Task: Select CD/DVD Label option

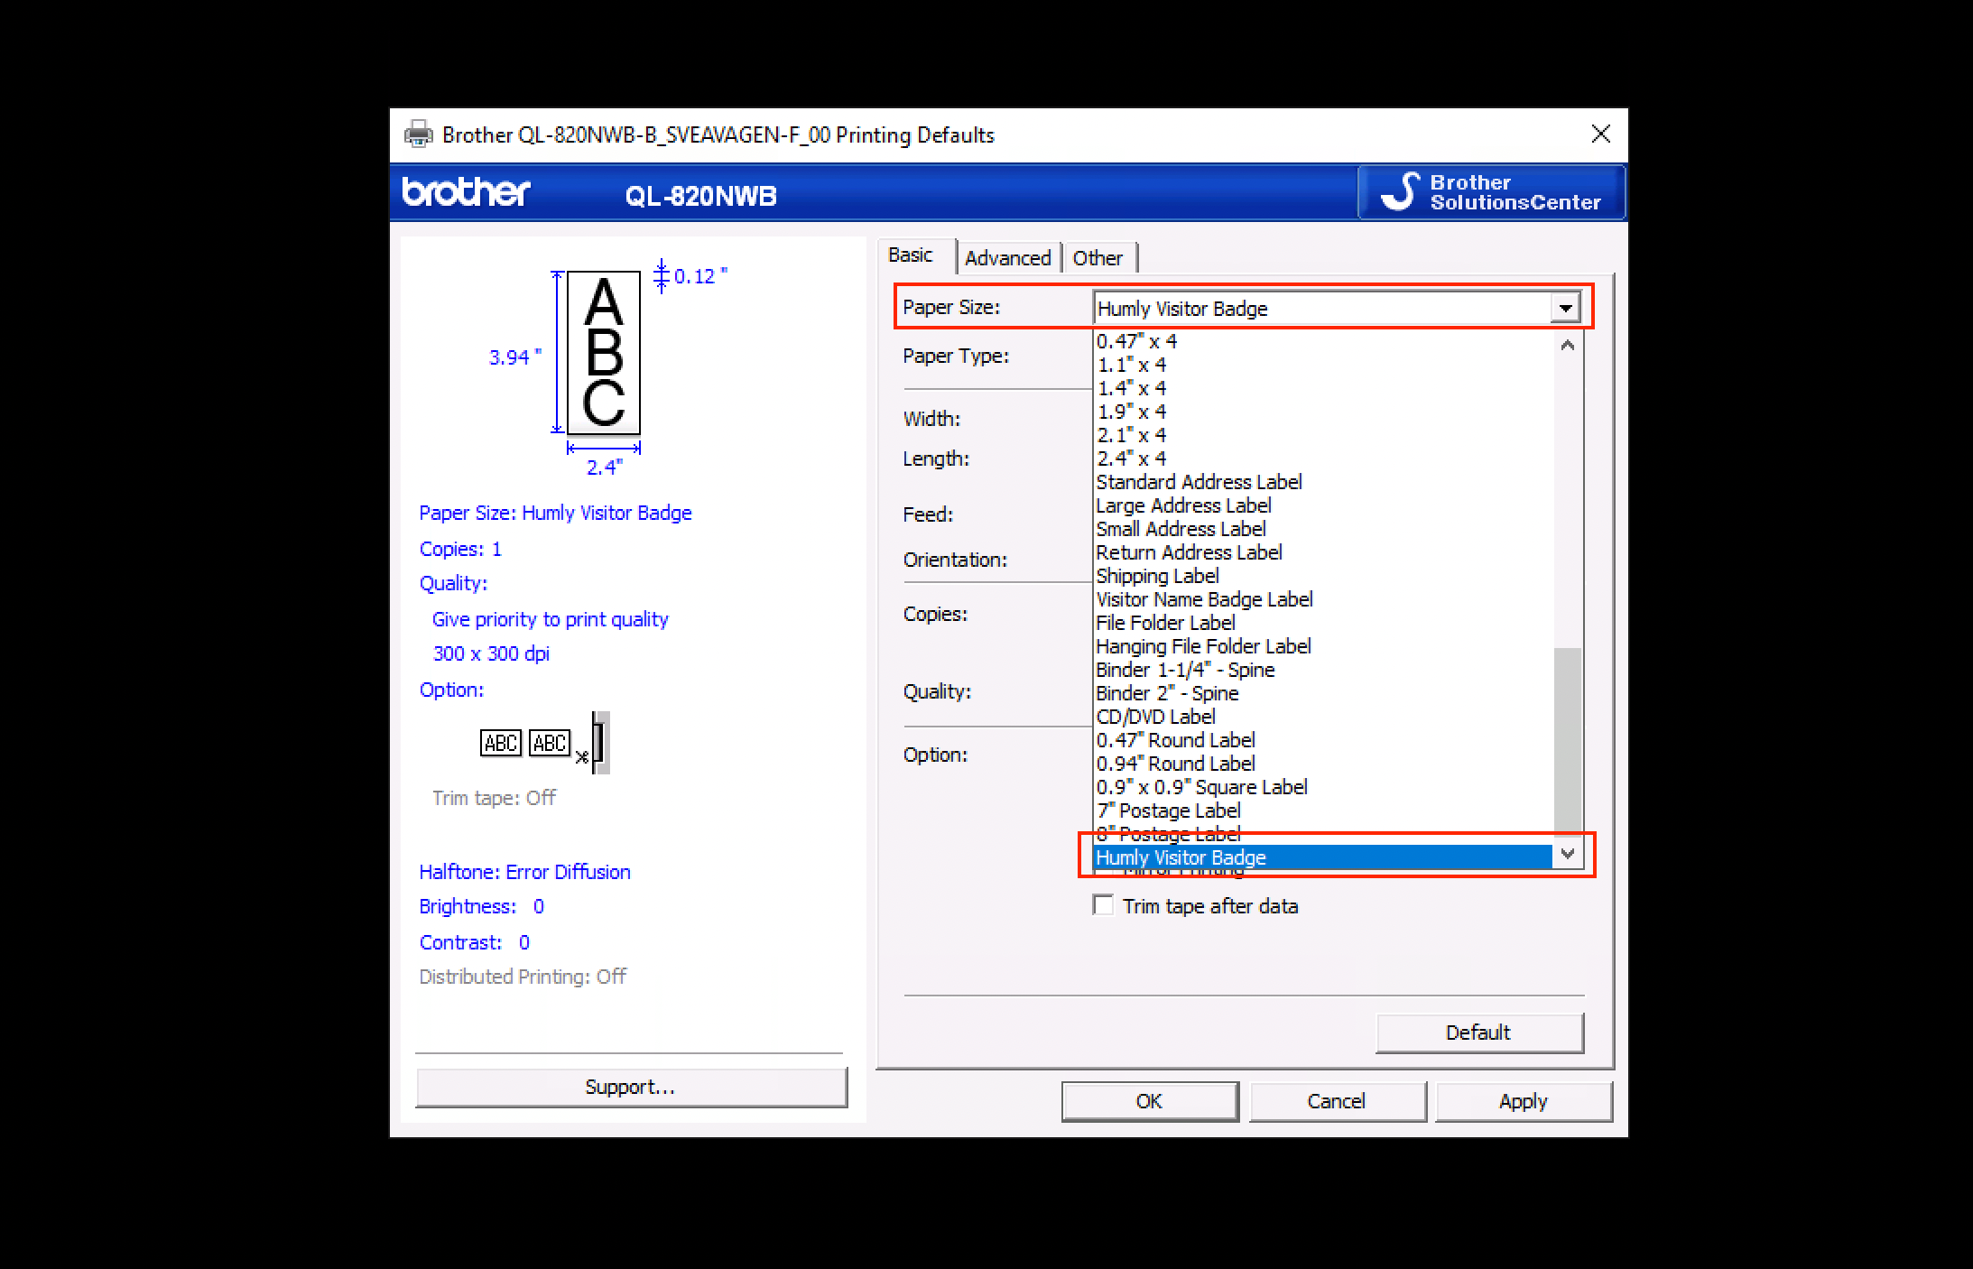Action: coord(1324,717)
